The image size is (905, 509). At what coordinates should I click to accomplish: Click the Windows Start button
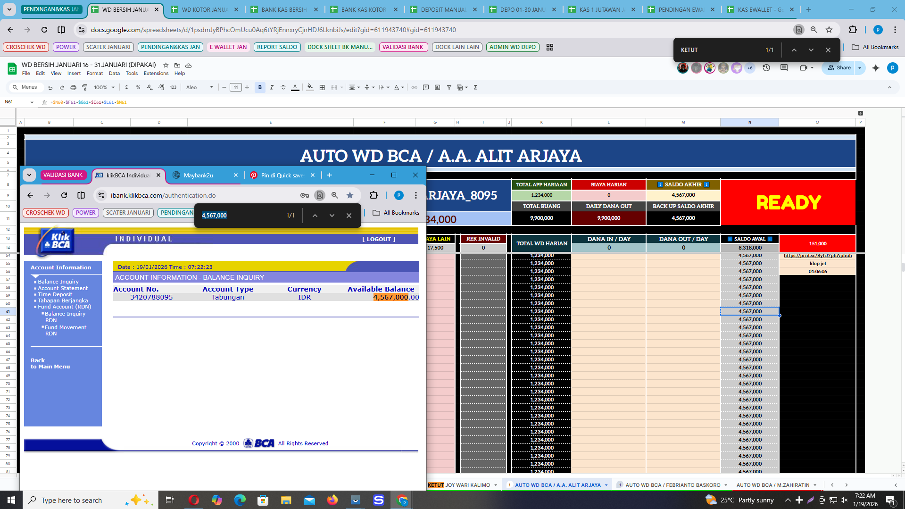click(x=11, y=500)
